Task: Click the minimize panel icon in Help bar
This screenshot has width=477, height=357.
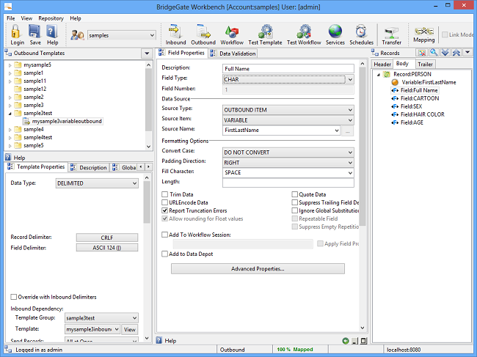Action: click(354, 341)
